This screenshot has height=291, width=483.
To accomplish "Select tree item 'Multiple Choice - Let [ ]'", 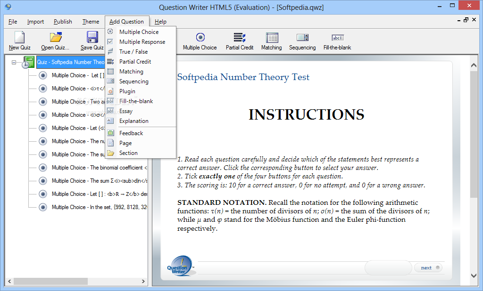I will (78, 75).
